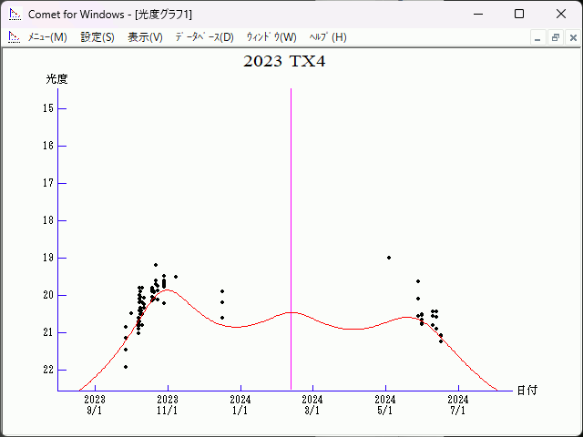
Task: Click the magnitude 16 axis tick label
Action: click(48, 146)
